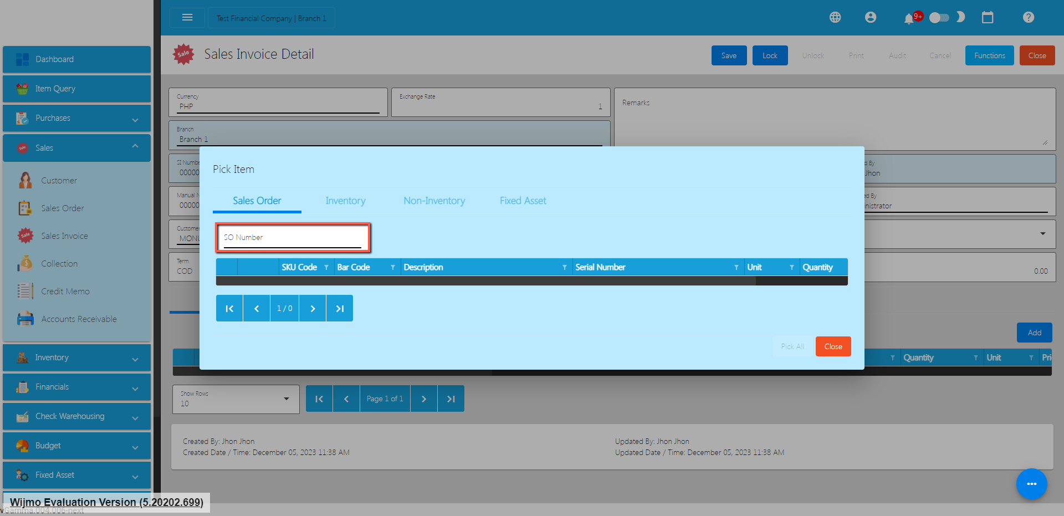Viewport: 1064px width, 516px height.
Task: Select the Non-Inventory tab
Action: click(x=434, y=201)
